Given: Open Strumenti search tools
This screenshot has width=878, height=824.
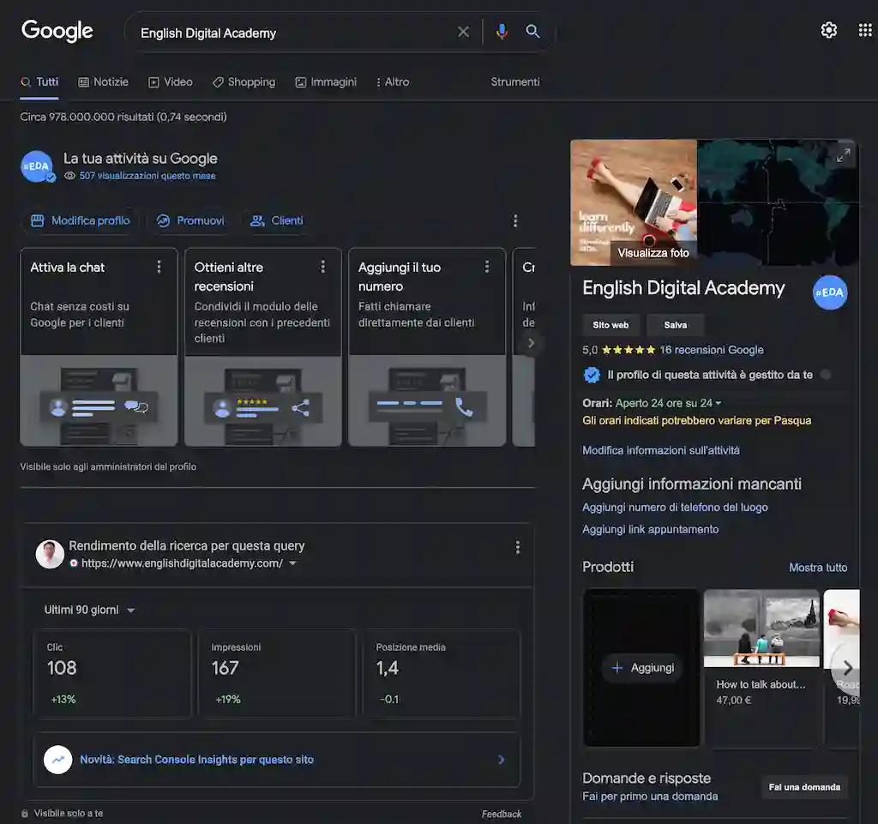Looking at the screenshot, I should point(515,81).
